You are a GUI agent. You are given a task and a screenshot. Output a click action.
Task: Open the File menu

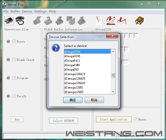[6, 11]
